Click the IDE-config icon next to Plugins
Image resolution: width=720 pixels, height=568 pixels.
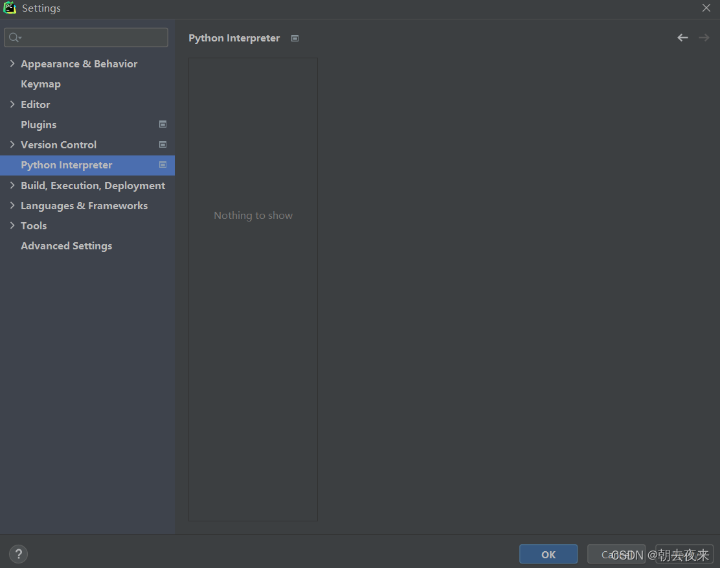pos(163,124)
